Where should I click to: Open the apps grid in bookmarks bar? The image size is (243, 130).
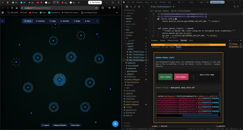(x=3, y=13)
